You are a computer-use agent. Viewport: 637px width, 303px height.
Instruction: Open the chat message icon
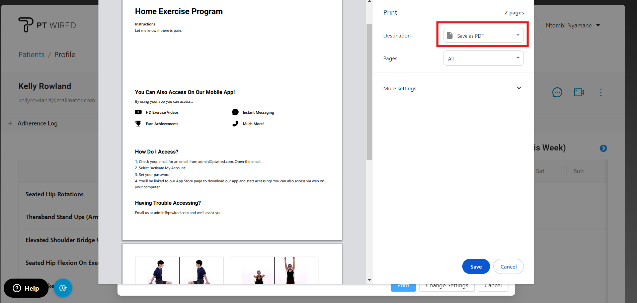[x=557, y=92]
